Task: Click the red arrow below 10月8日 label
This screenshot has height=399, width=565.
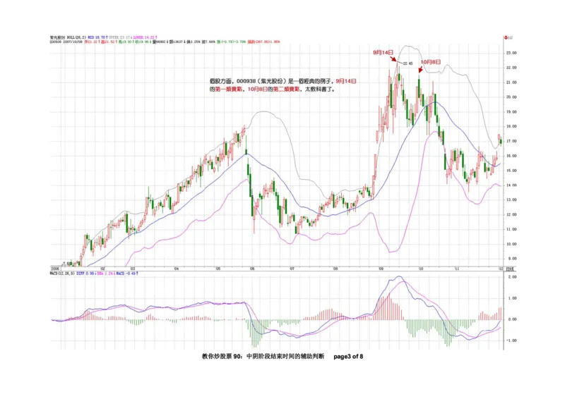Action: [421, 69]
